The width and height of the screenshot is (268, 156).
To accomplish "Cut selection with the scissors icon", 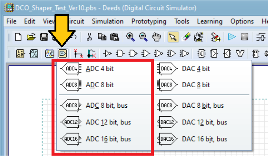I will click(x=89, y=37).
